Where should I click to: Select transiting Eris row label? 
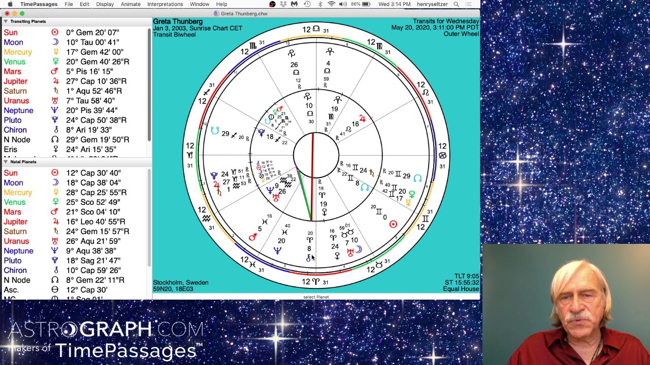(x=10, y=150)
